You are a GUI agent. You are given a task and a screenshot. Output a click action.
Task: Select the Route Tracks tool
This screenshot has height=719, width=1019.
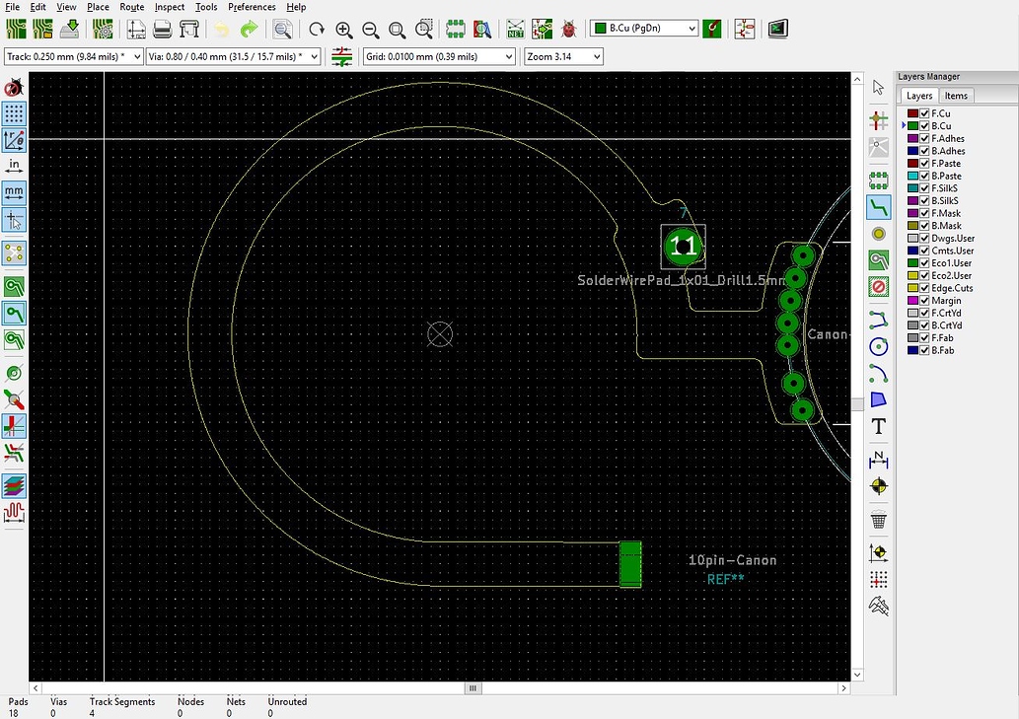tap(878, 207)
